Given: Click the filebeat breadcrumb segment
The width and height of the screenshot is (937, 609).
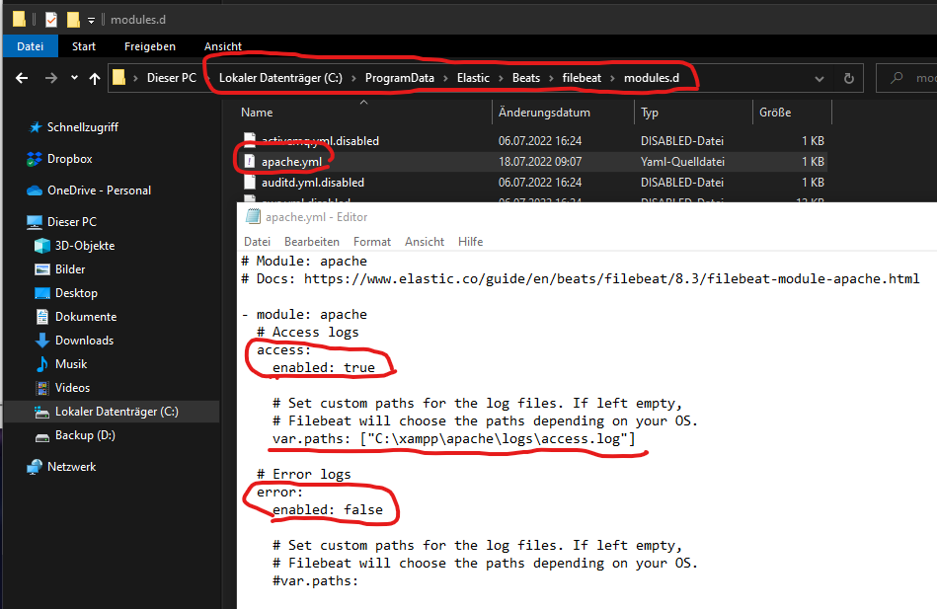Looking at the screenshot, I should pyautogui.click(x=581, y=78).
